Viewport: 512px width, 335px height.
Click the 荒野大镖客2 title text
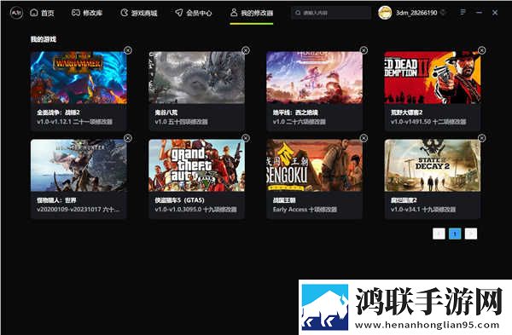[406, 113]
